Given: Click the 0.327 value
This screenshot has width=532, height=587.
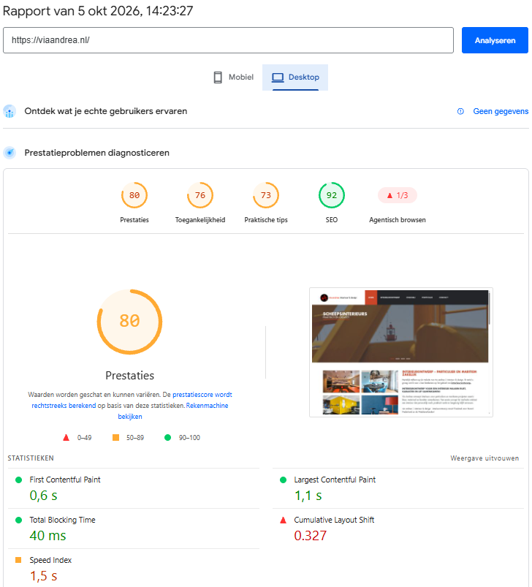Looking at the screenshot, I should coord(310,536).
